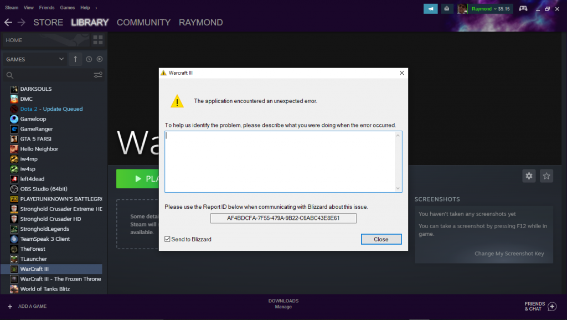Open Steam announcements megaphone icon
The width and height of the screenshot is (567, 320).
point(430,9)
